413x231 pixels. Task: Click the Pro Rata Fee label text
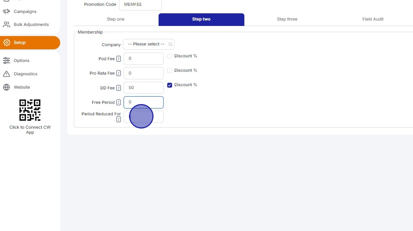tap(102, 73)
